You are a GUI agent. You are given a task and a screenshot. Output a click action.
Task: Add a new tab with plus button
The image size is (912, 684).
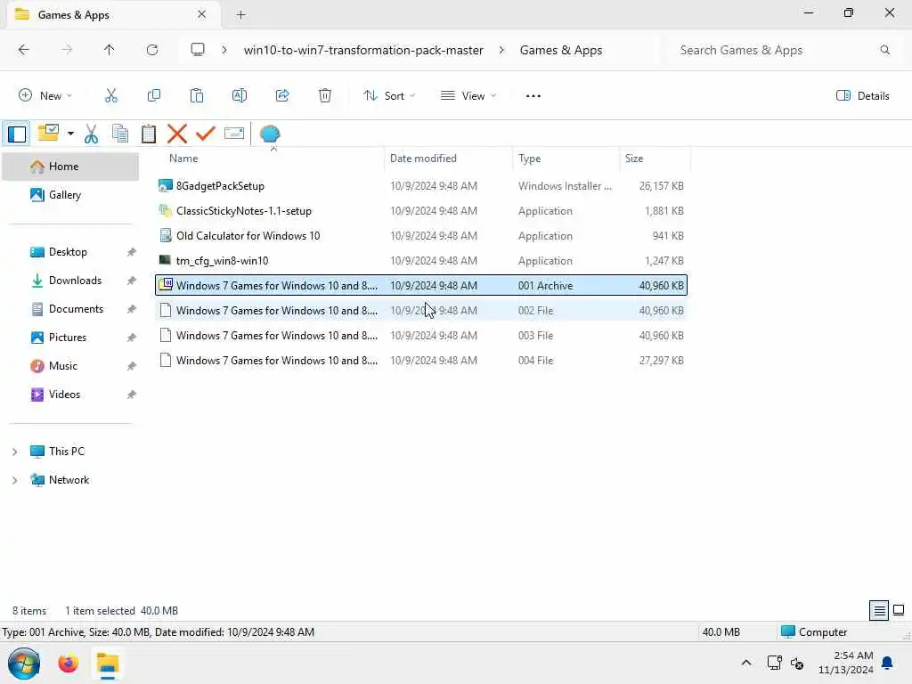point(240,15)
